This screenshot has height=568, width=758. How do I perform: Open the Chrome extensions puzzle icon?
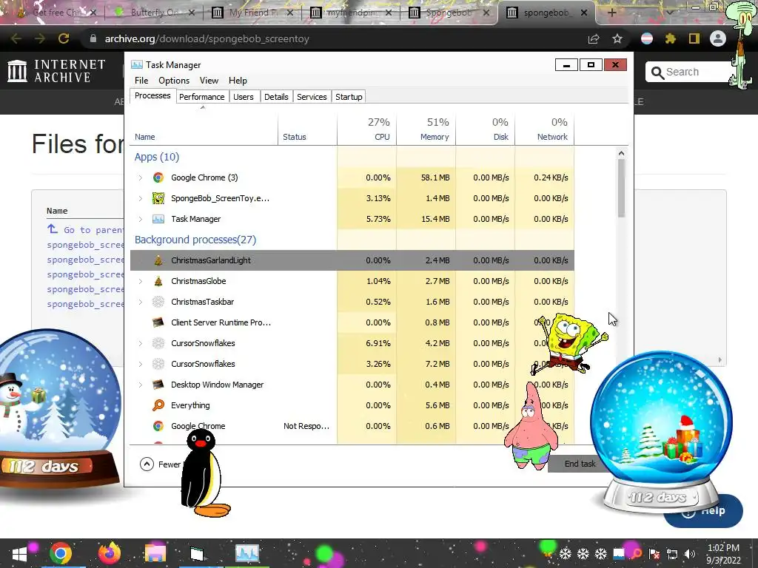click(x=670, y=38)
